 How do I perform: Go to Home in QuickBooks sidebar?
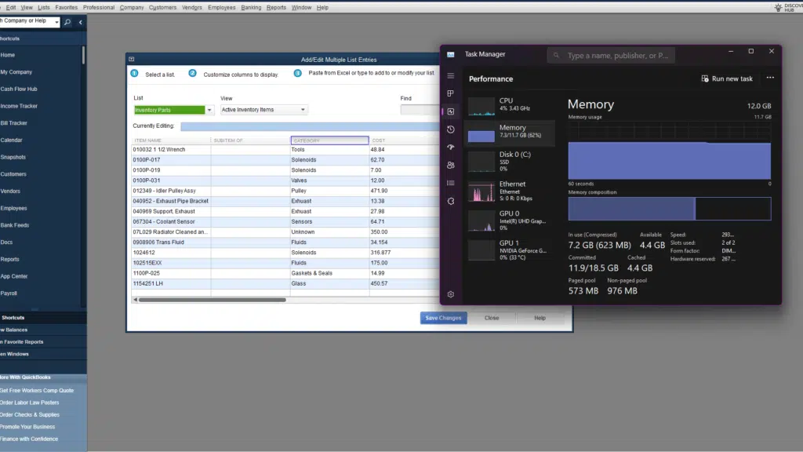click(x=8, y=55)
